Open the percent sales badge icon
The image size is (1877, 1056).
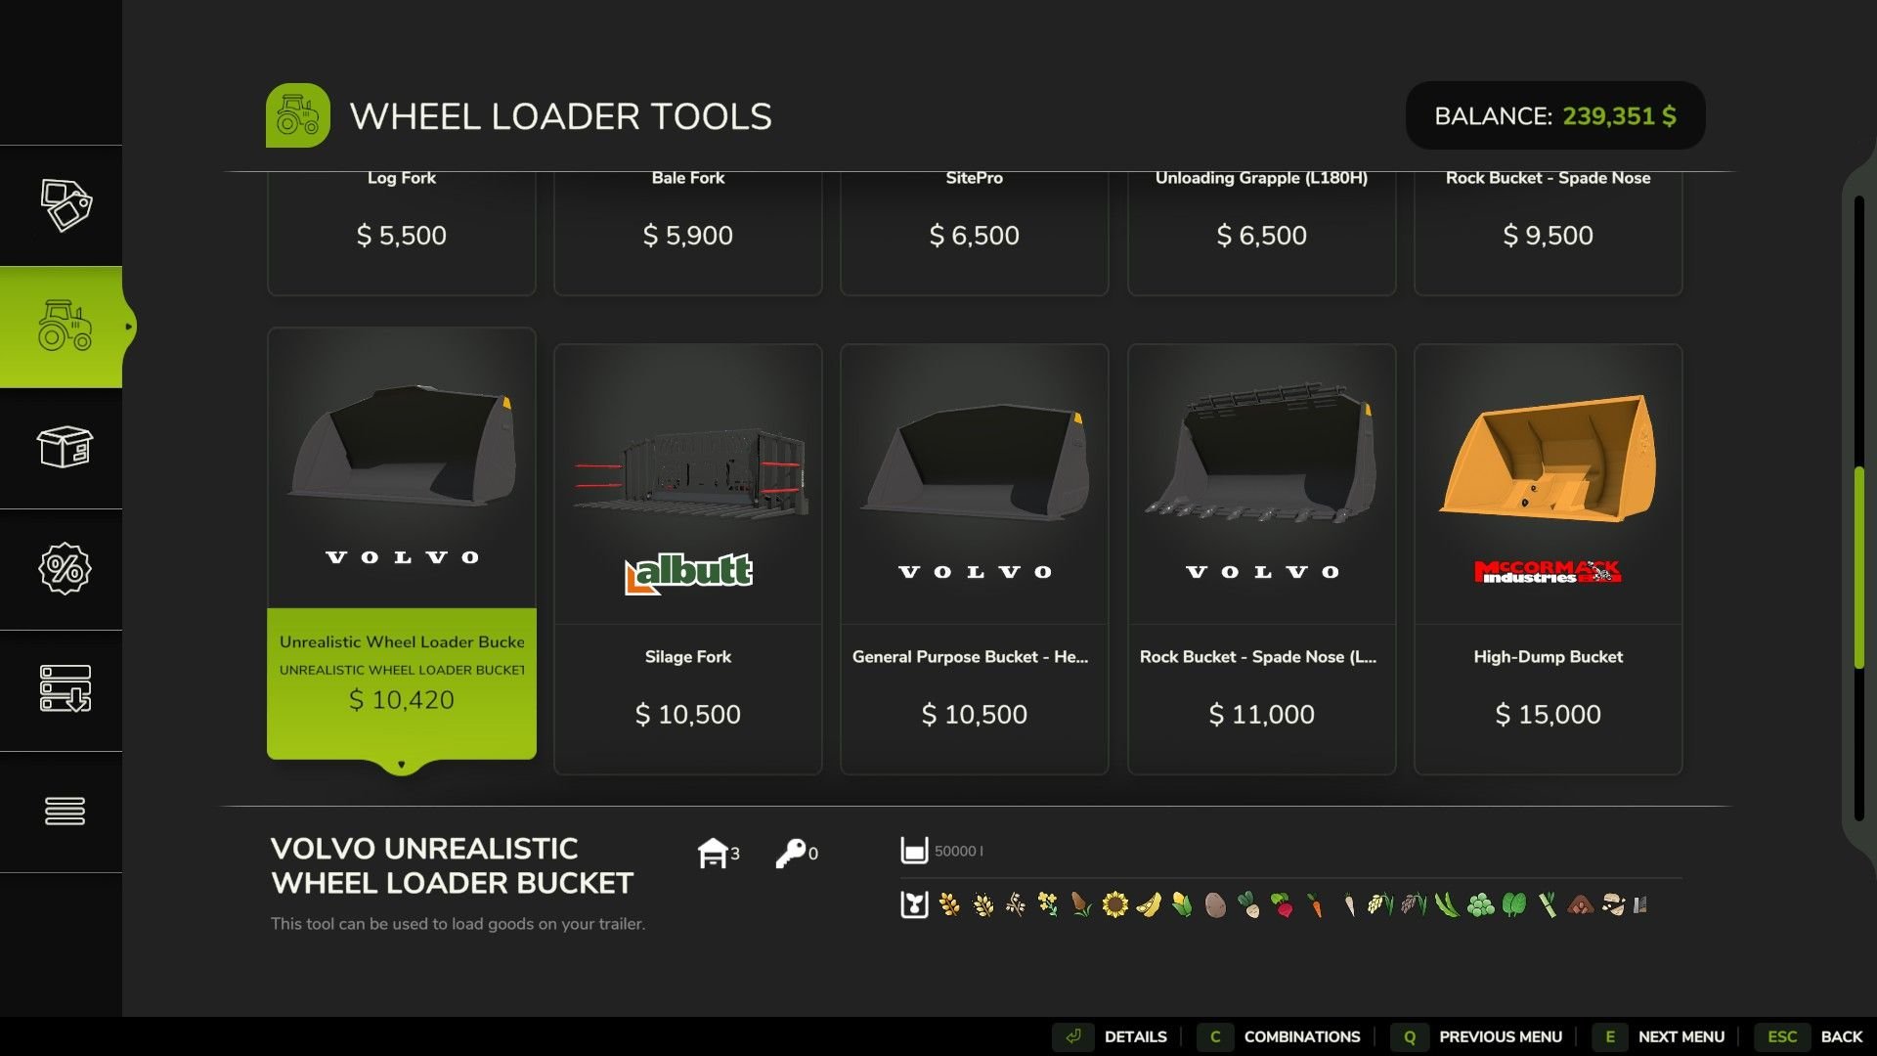(65, 568)
